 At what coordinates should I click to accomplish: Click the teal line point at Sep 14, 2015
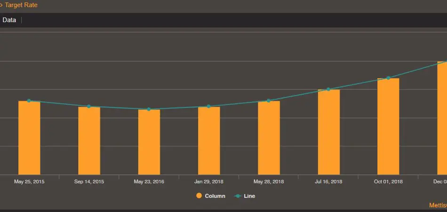point(89,106)
